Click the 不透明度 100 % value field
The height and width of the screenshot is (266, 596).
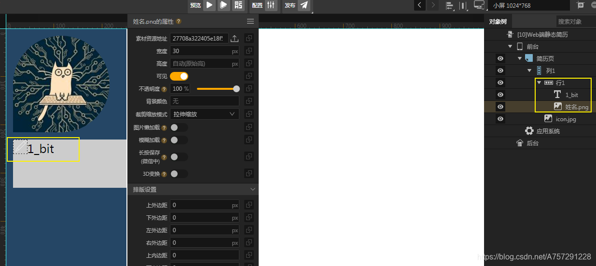point(180,89)
